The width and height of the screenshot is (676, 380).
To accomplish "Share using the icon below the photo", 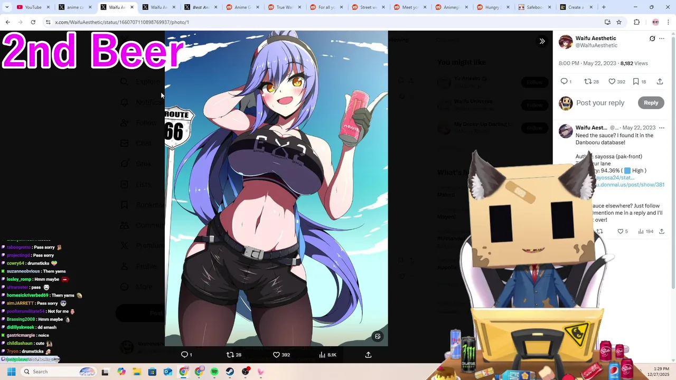I will pyautogui.click(x=368, y=355).
